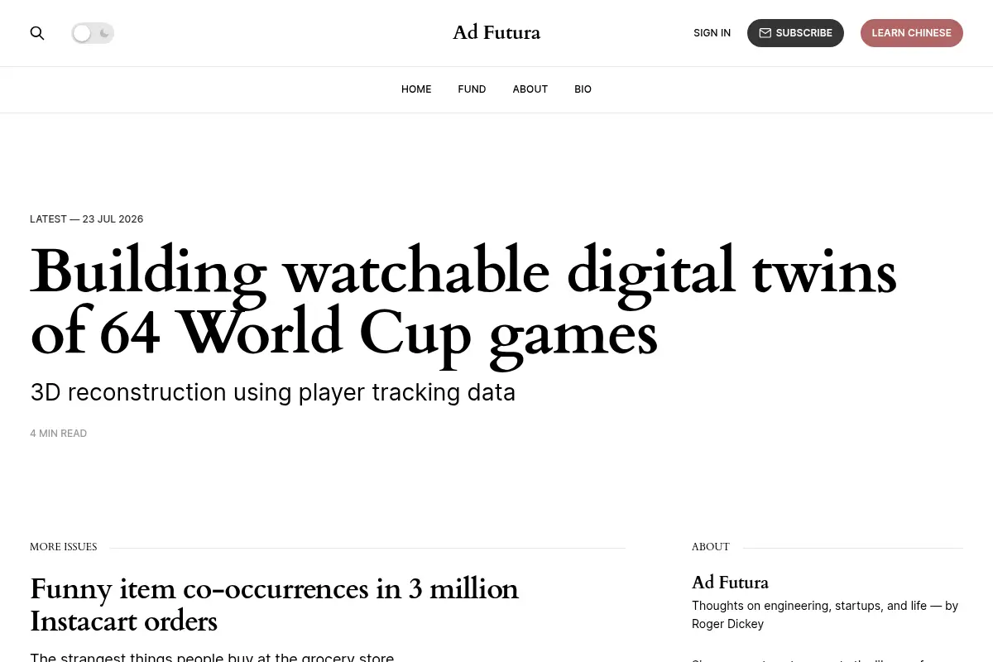Open the Fund menu item
Viewport: 993px width, 662px height.
coord(472,89)
